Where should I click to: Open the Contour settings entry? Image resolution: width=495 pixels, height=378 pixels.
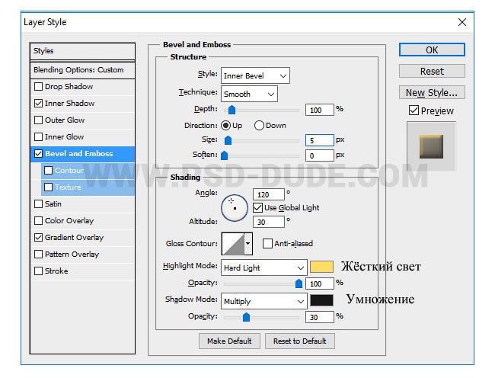click(88, 171)
